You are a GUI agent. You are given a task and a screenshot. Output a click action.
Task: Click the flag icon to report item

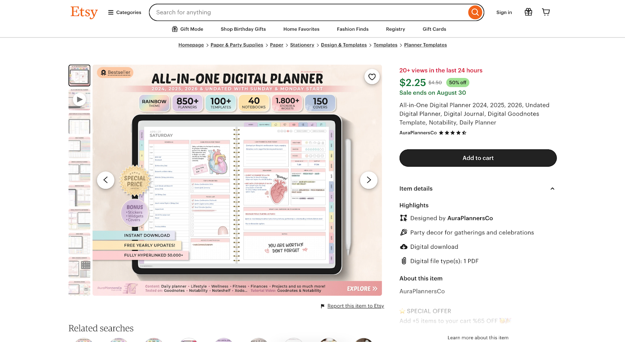(x=323, y=306)
